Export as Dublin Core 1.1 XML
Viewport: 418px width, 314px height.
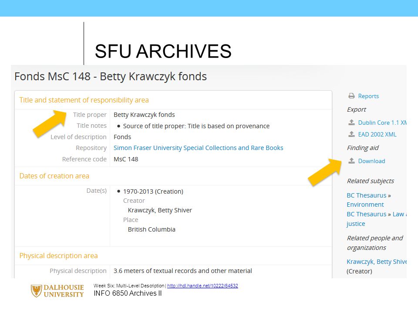pos(382,123)
